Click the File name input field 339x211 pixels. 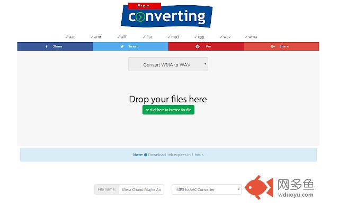click(x=141, y=189)
